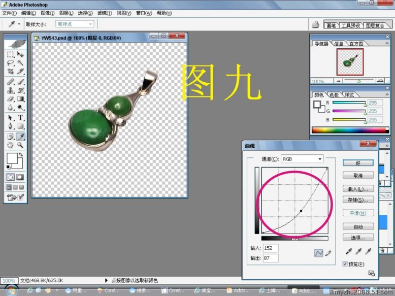Screen dimensions: 395x296
Task: Select the Lasso tool
Action: [10, 63]
